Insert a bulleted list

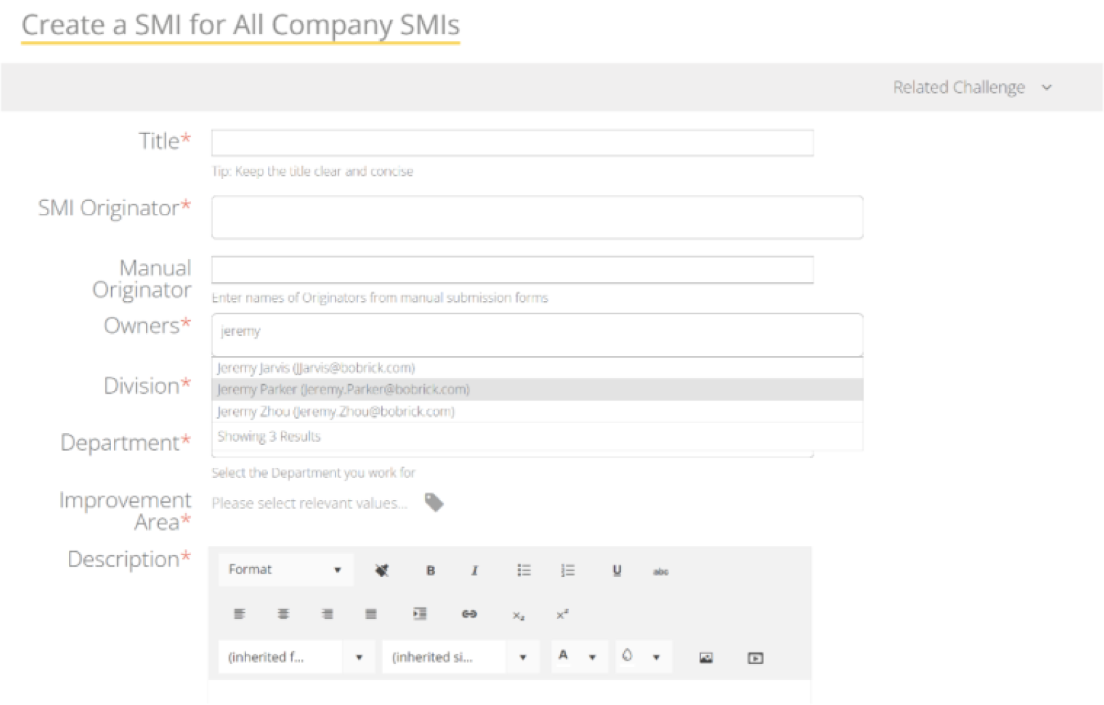click(x=524, y=570)
